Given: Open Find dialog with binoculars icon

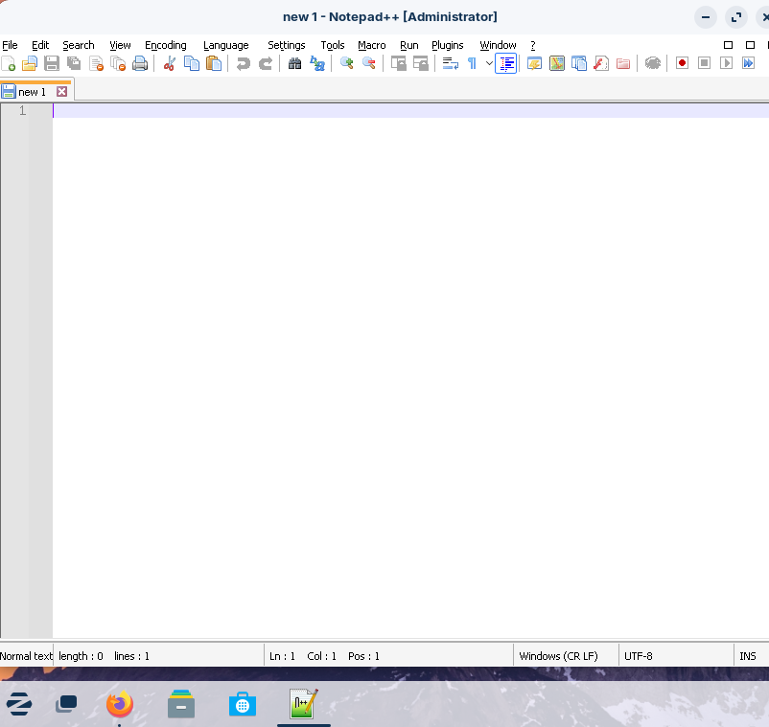Looking at the screenshot, I should tap(294, 63).
